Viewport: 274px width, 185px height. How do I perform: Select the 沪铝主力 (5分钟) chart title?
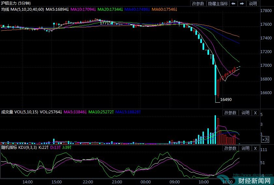[15, 3]
